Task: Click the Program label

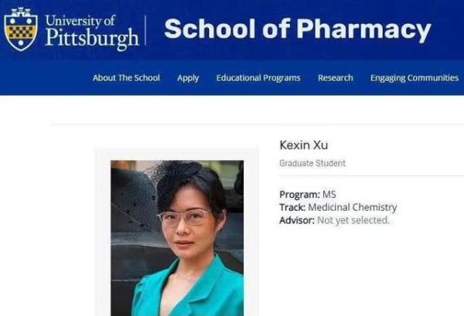Action: click(300, 195)
